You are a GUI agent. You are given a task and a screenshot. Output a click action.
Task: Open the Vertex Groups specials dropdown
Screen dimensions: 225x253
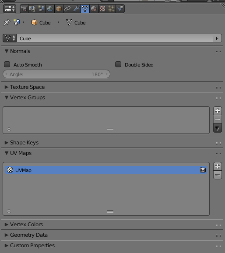pos(218,128)
